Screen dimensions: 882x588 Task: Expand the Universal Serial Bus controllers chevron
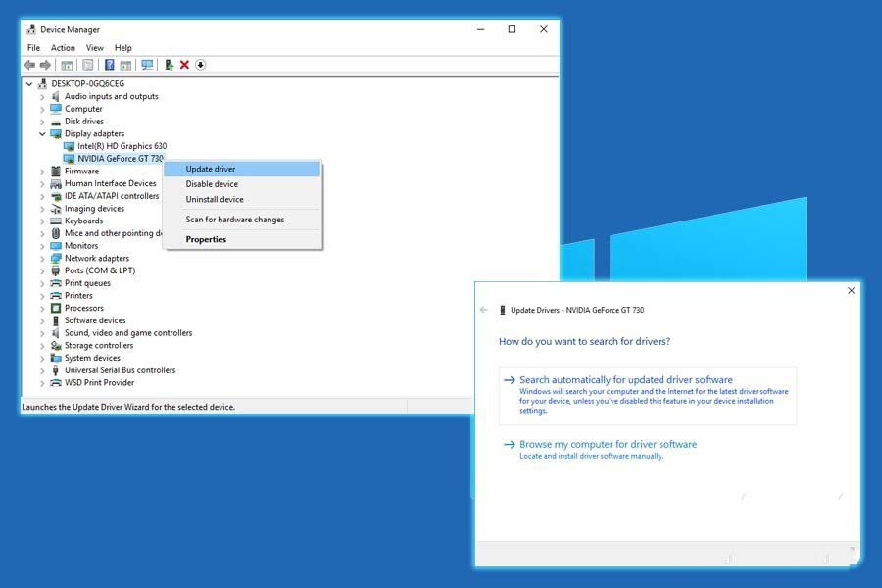tap(42, 370)
